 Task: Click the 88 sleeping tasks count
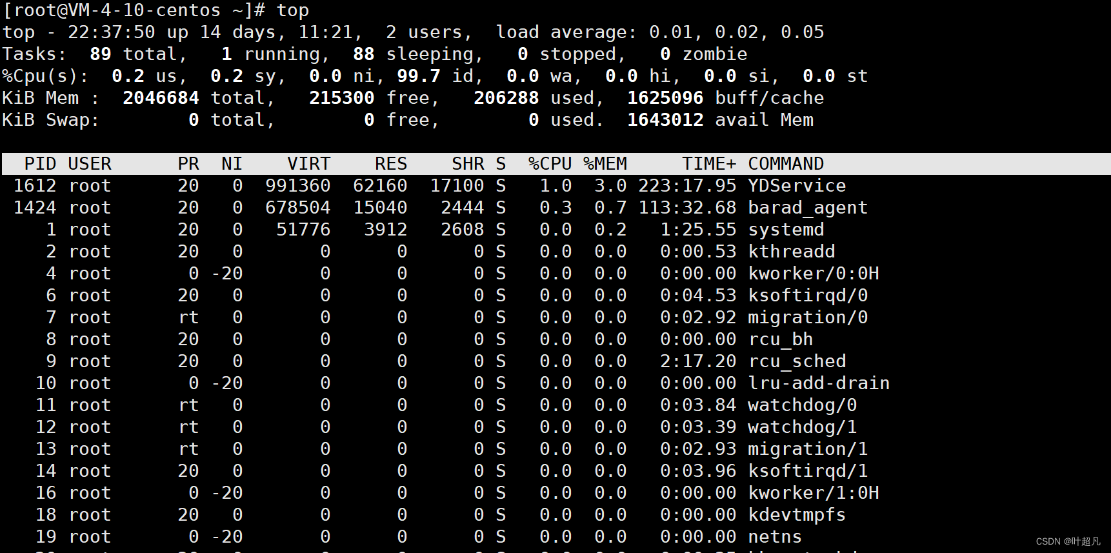pyautogui.click(x=364, y=54)
